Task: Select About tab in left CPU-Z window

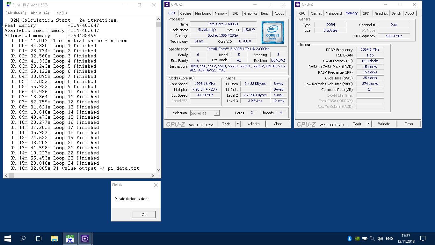Action: click(279, 13)
